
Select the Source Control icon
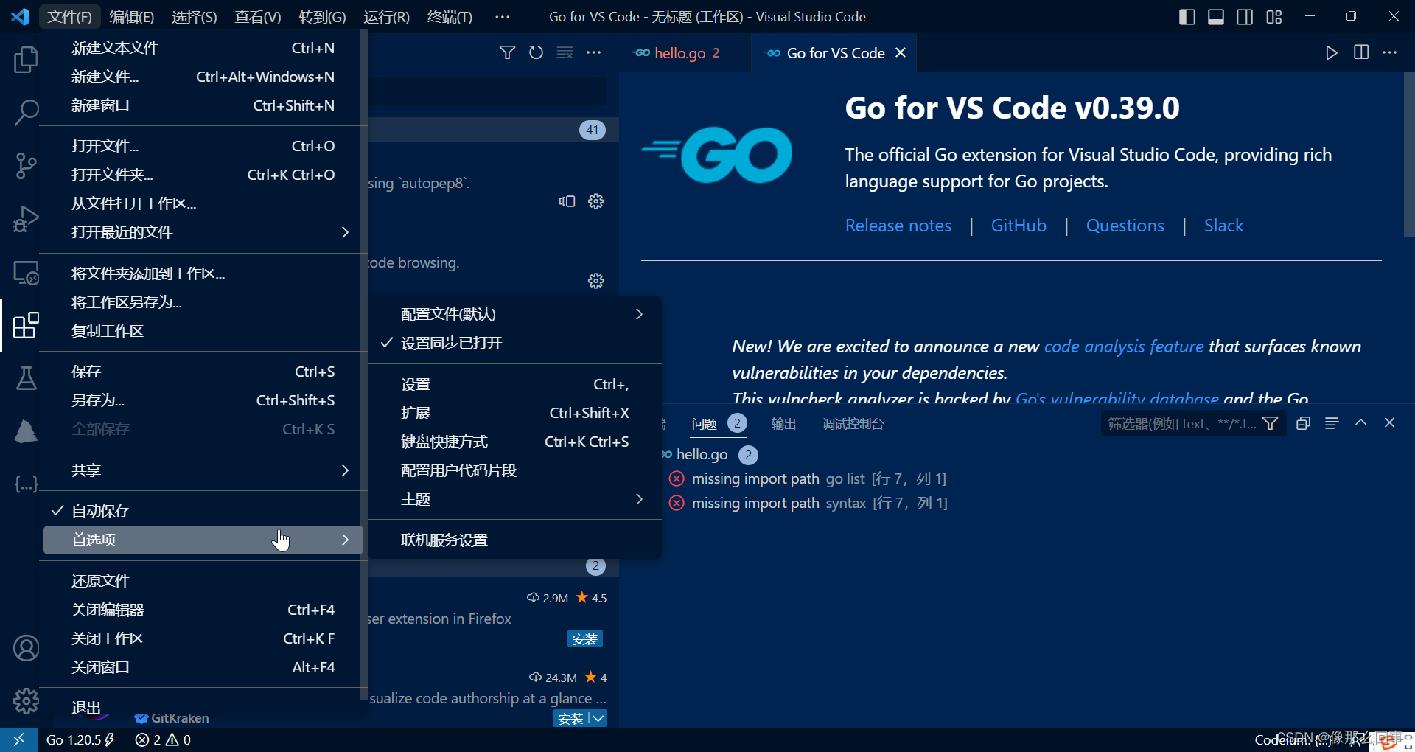27,166
